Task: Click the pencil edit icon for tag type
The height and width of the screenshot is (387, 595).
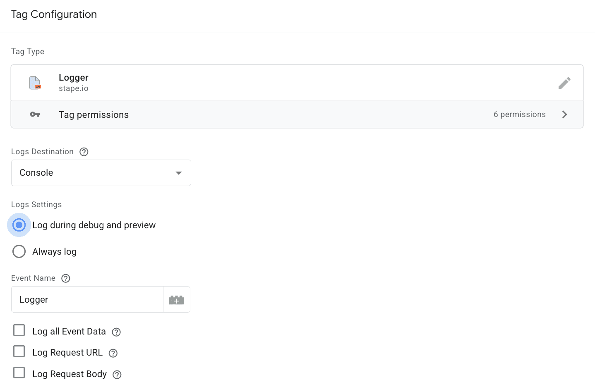Action: pyautogui.click(x=564, y=83)
